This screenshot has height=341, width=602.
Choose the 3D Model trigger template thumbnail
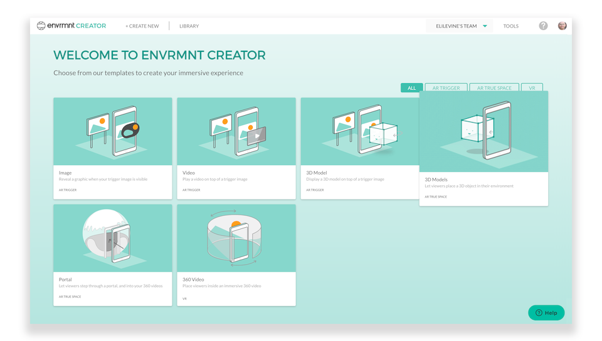(360, 131)
